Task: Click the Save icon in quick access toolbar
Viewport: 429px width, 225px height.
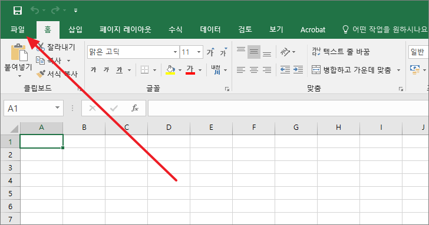Action: tap(18, 11)
